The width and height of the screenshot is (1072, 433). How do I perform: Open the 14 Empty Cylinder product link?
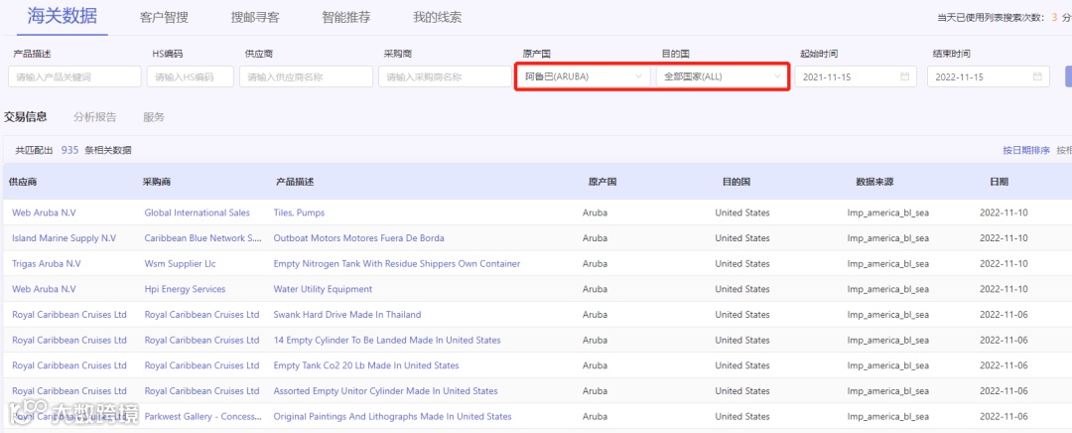click(387, 340)
